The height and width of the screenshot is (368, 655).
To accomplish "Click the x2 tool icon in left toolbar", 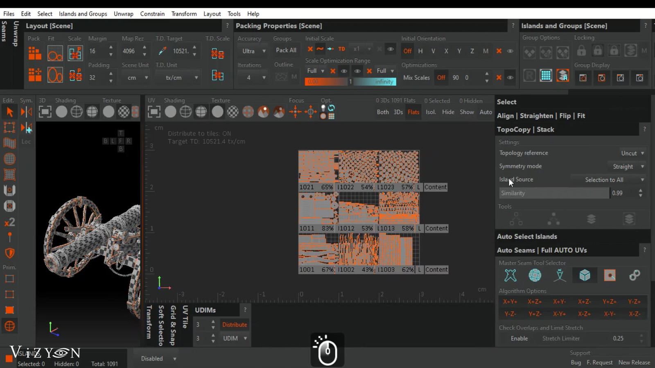I will 9,222.
